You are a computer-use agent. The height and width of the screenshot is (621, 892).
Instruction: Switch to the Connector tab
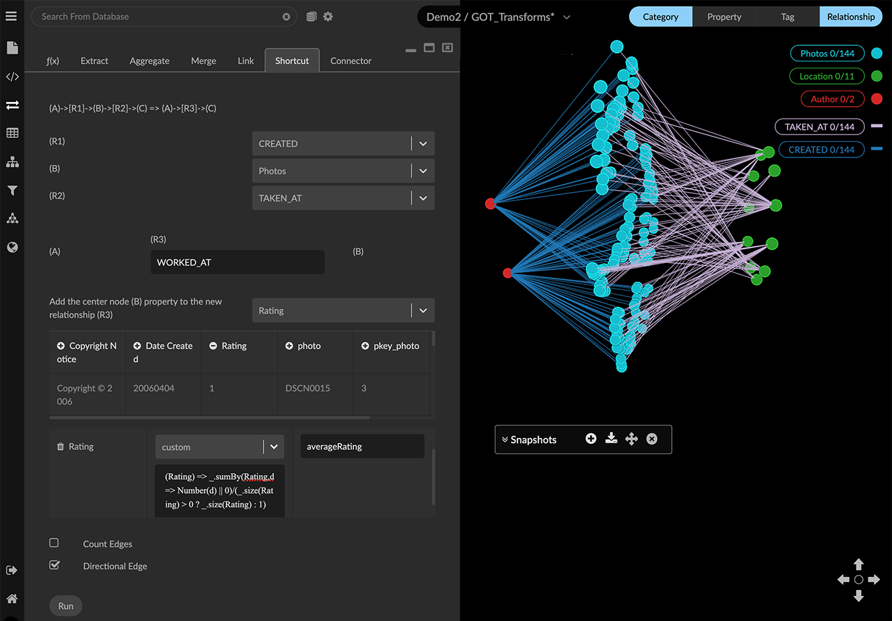click(x=351, y=61)
